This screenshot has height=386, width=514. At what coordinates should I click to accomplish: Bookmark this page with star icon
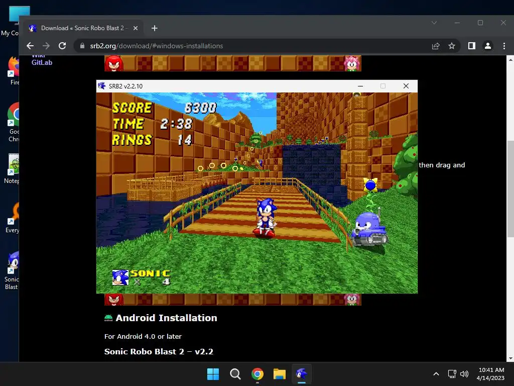[x=452, y=46]
